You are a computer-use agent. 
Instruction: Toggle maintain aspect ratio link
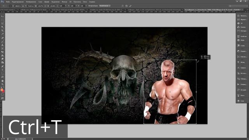45,6
